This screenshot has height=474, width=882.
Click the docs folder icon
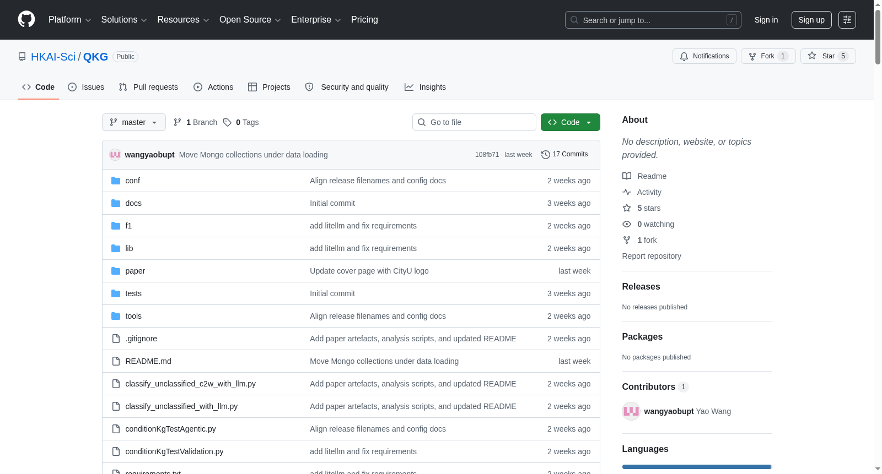coord(116,203)
